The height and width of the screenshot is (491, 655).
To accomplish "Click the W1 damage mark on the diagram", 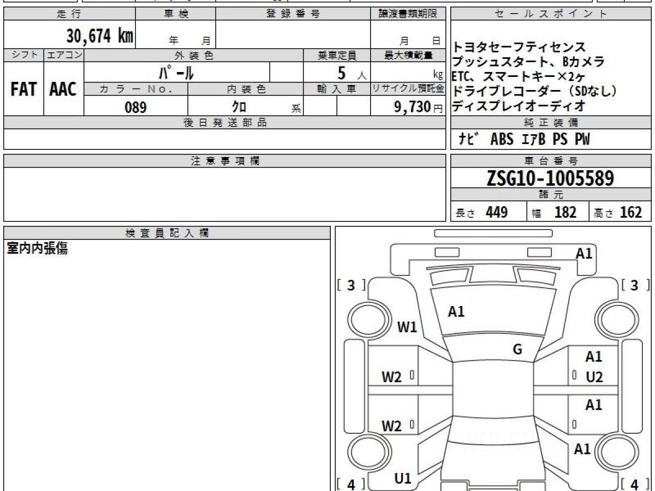I will click(x=407, y=327).
